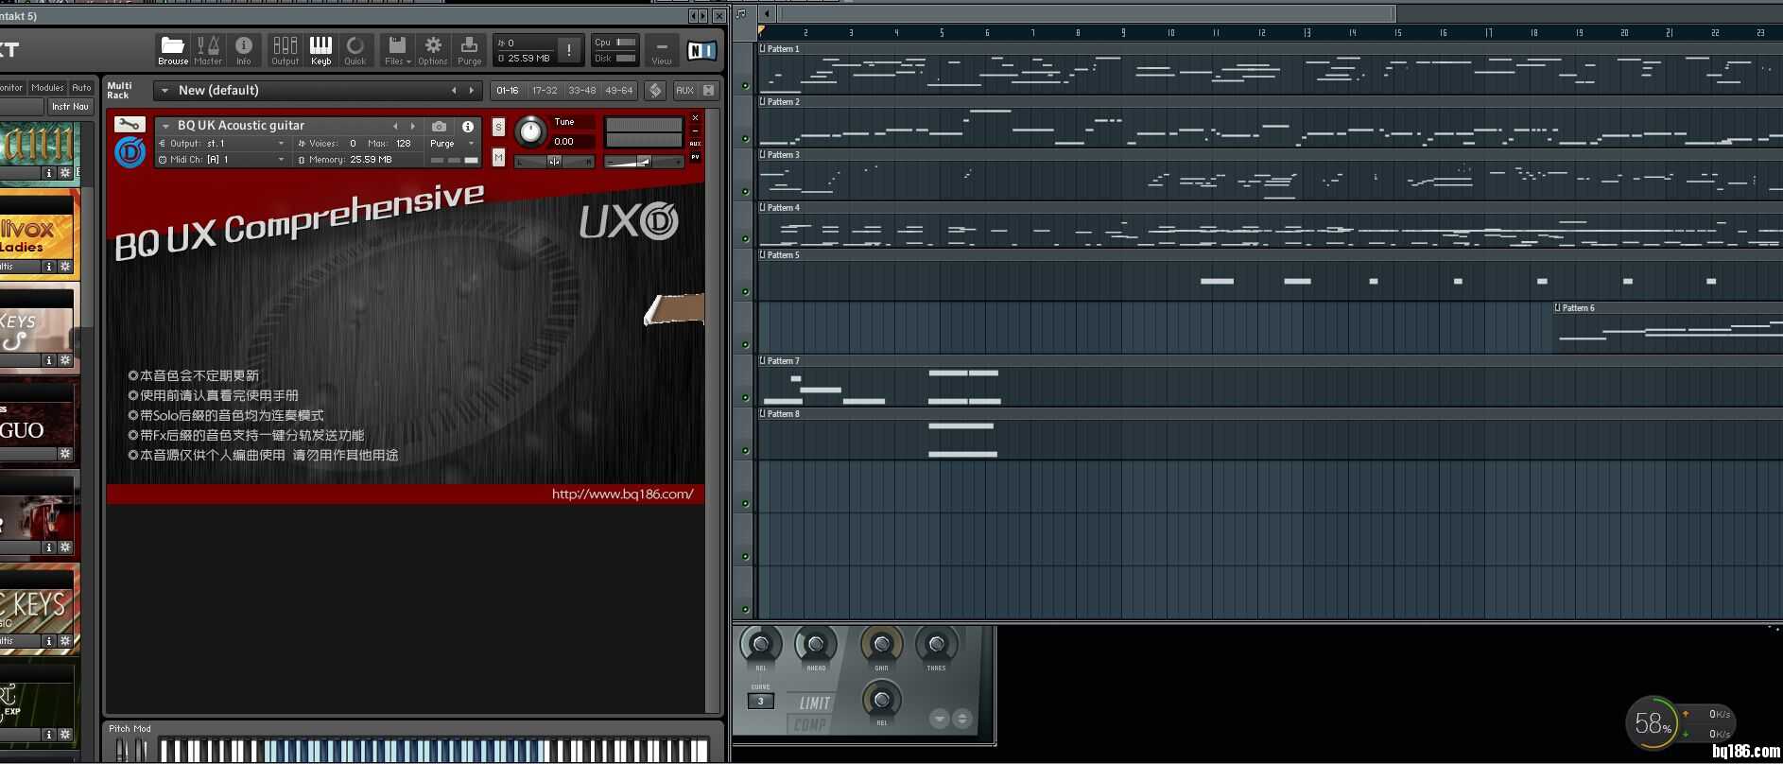The height and width of the screenshot is (764, 1783).
Task: Mute the Pattern 3 playlist track
Action: tap(745, 192)
